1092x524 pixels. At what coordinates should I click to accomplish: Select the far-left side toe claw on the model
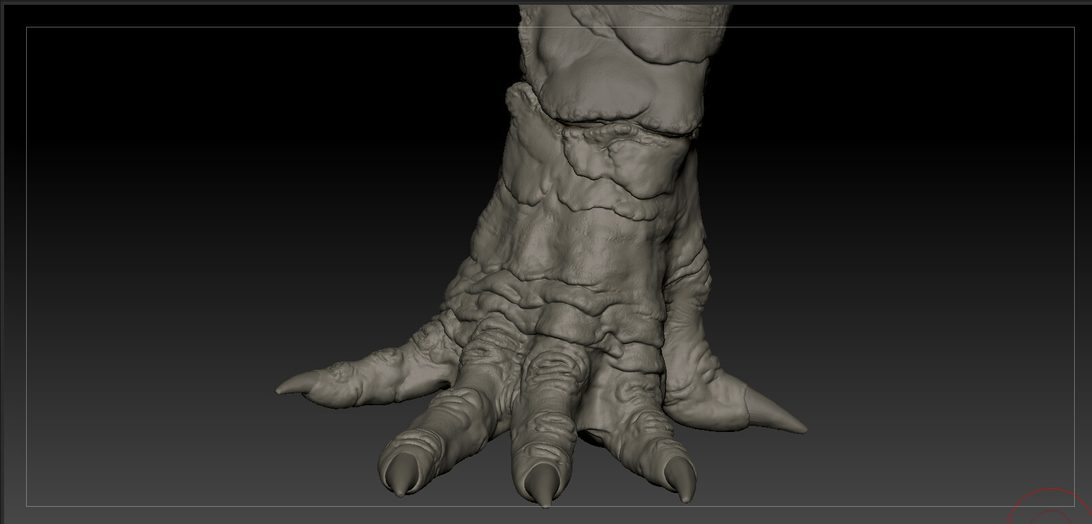pyautogui.click(x=299, y=383)
